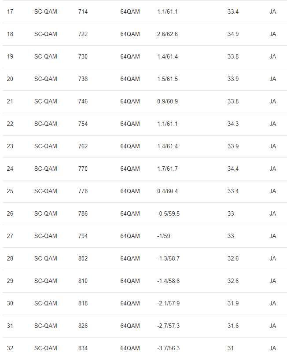Select the SNR value 31.9
Viewport: 287px width, 356px height.
233,303
